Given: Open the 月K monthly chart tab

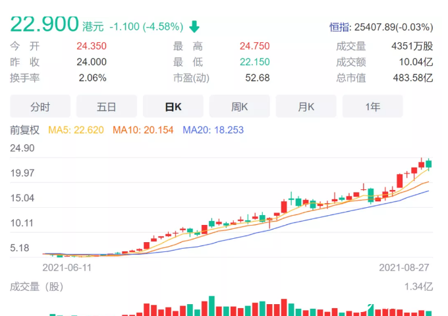Looking at the screenshot, I should coord(306,106).
